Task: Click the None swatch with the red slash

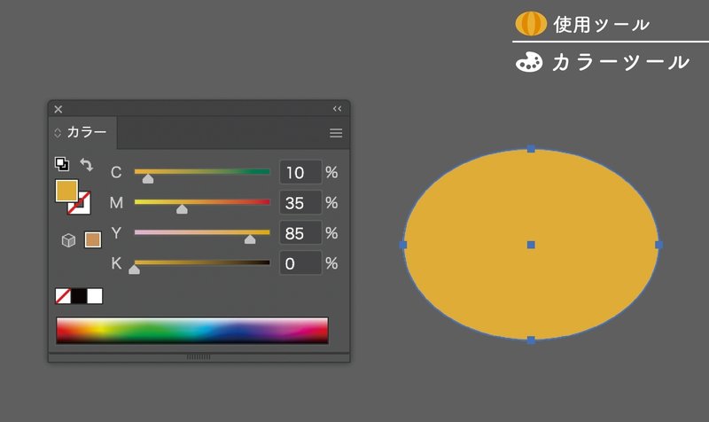Action: pos(63,296)
